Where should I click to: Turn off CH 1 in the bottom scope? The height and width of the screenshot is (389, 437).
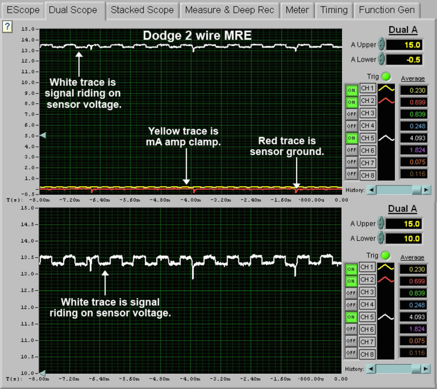pos(351,269)
